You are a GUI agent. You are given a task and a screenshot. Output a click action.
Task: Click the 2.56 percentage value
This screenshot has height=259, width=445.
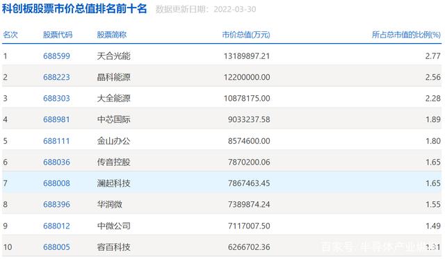pos(432,77)
